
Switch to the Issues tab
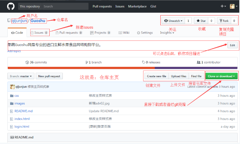pos(39,33)
